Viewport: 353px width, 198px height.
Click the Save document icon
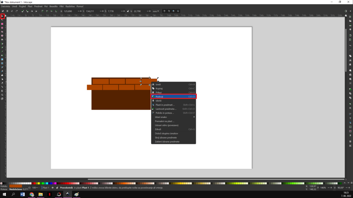350,25
